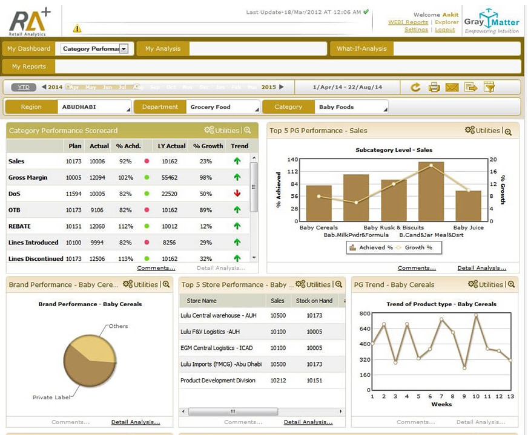The height and width of the screenshot is (435, 528).
Task: Click the yellow warning alert icon
Action: (x=77, y=28)
